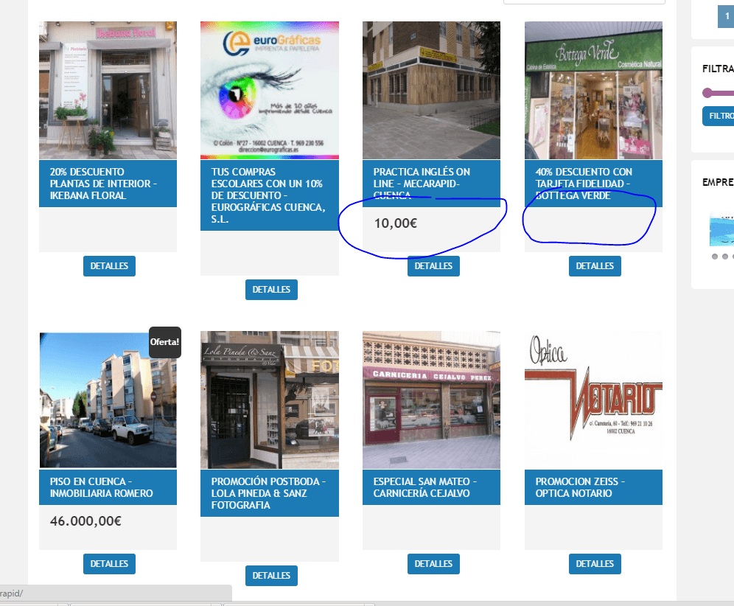Open 20% Descuento Plantas de Interior title
734x606 pixels.
pyautogui.click(x=103, y=184)
